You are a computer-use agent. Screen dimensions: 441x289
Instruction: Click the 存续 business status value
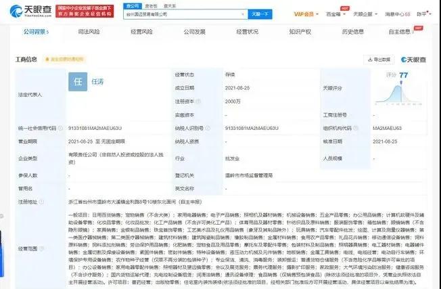(x=230, y=74)
